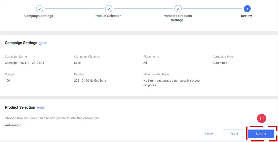
Task: Click the Sales campaign objective value
Action: pos(78,63)
